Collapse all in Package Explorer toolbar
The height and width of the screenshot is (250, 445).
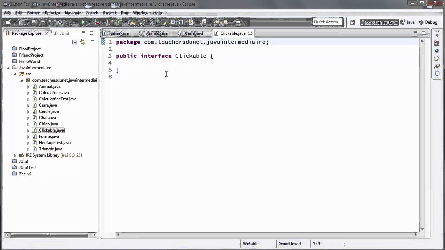(x=74, y=42)
